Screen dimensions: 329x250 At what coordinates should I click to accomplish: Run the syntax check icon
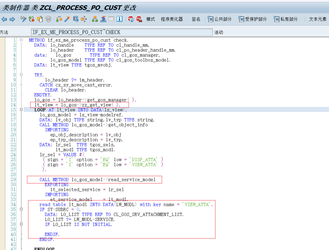tap(59, 19)
